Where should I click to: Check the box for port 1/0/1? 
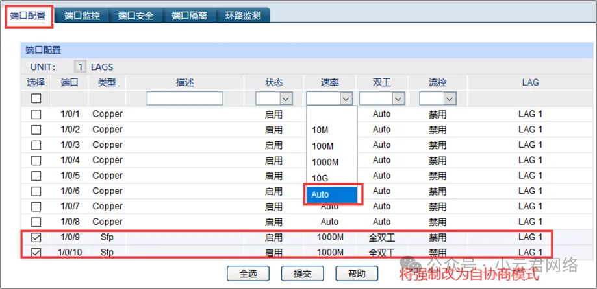pyautogui.click(x=36, y=114)
